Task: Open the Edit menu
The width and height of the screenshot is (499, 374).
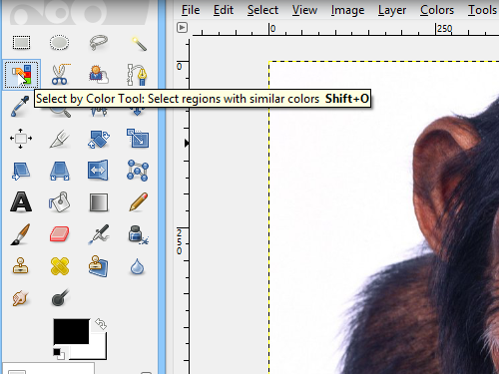Action: click(224, 10)
